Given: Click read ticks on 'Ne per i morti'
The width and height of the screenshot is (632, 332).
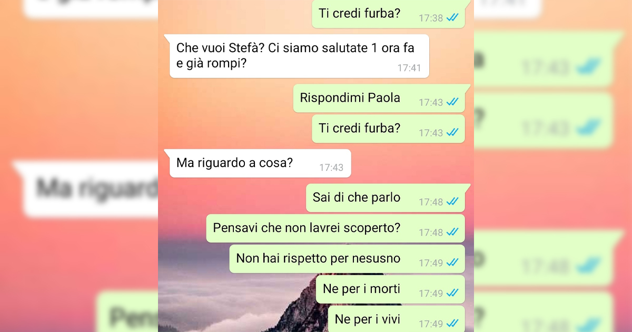Looking at the screenshot, I should click(452, 294).
